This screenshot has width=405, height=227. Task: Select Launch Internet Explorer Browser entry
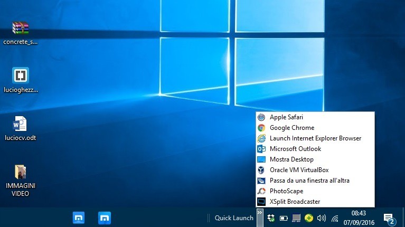tap(315, 138)
